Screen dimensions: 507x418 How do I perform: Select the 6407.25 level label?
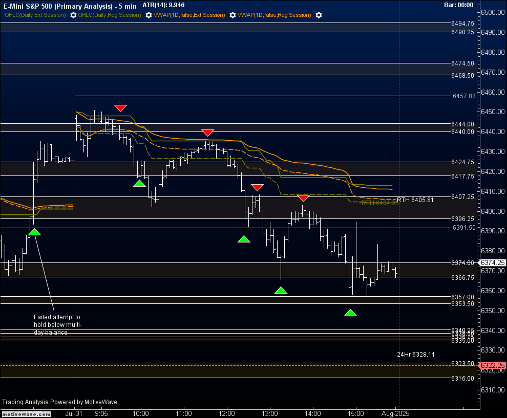(x=462, y=197)
